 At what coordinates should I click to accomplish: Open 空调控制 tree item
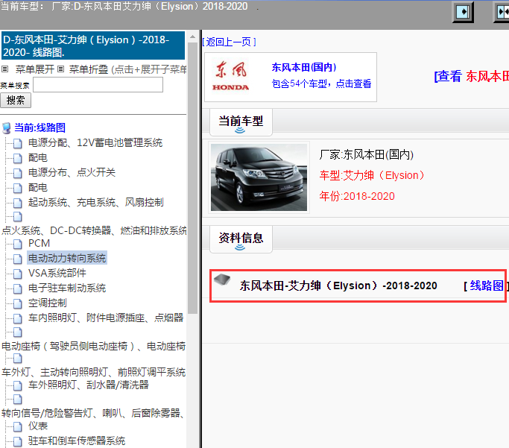pos(48,303)
